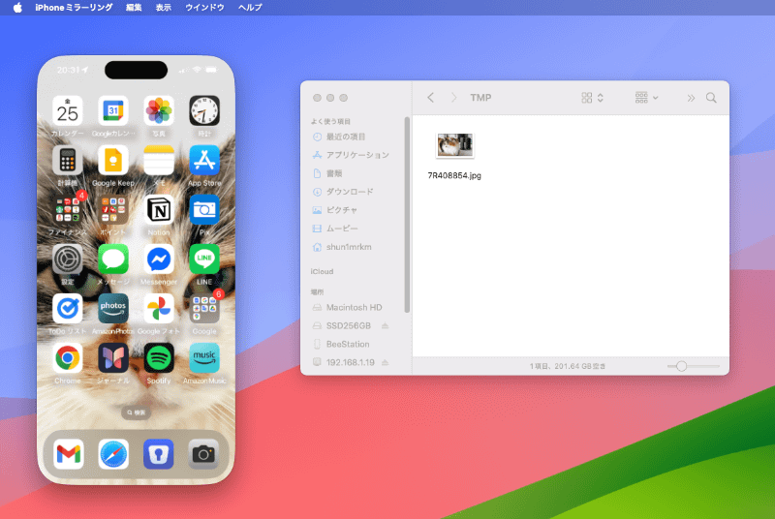775x519 pixels.
Task: Open the Google Photos pinwheel app
Action: (x=159, y=309)
